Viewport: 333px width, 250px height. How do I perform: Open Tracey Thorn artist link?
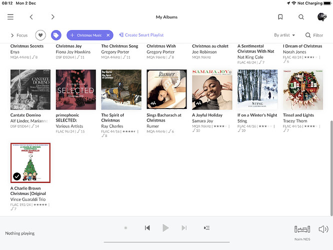(295, 121)
